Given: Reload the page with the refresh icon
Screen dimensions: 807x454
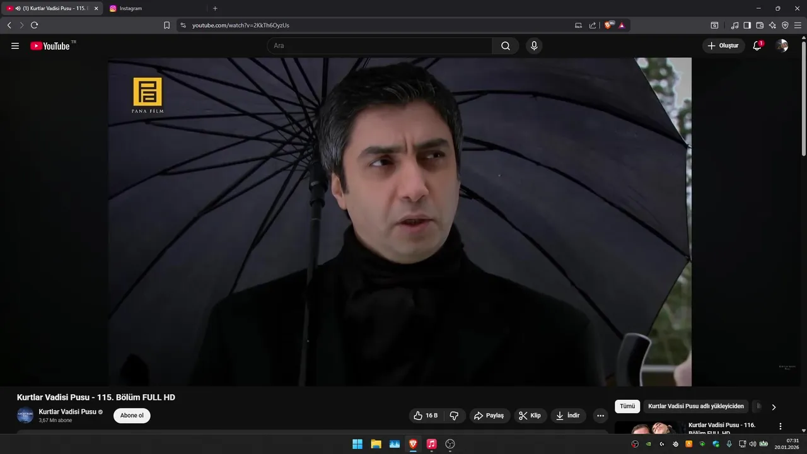Looking at the screenshot, I should click(34, 25).
